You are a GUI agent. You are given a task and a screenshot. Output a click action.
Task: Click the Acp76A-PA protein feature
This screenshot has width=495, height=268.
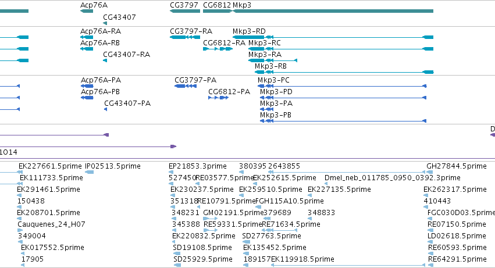coord(87,86)
